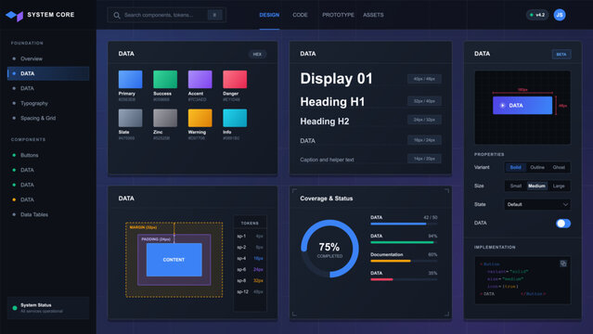Image resolution: width=593 pixels, height=334 pixels.
Task: Click the Heading H1 type sample
Action: 332,102
